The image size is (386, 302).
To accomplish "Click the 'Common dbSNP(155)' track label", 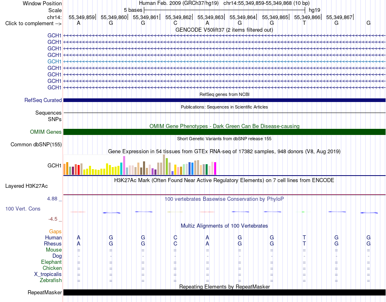I will (36, 145).
